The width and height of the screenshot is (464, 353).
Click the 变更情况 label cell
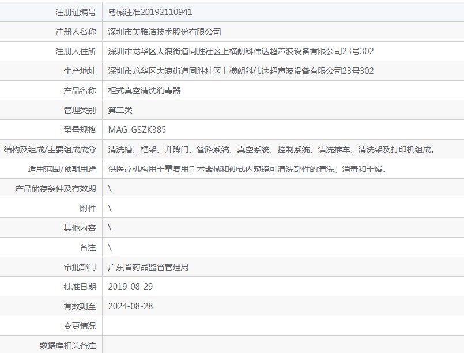(80, 326)
